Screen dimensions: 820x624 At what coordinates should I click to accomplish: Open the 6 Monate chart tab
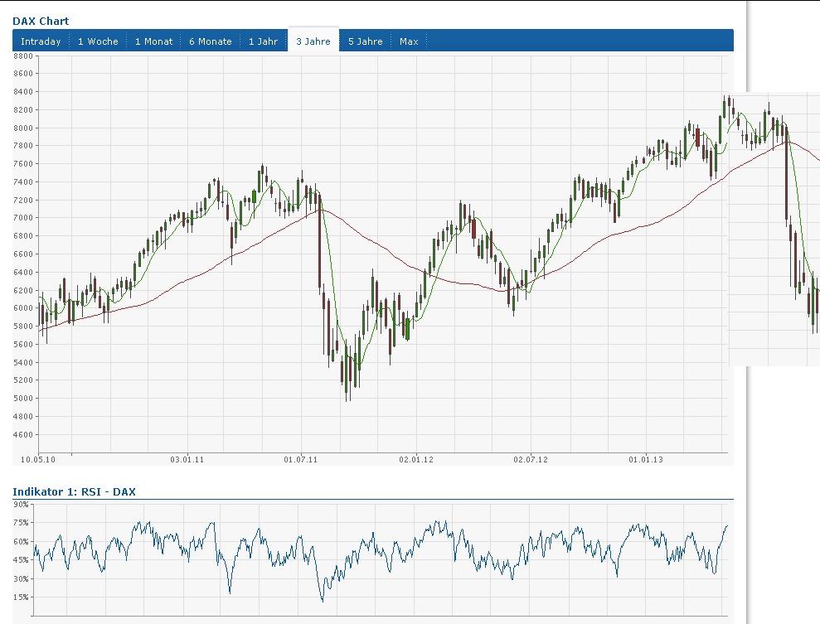coord(211,41)
